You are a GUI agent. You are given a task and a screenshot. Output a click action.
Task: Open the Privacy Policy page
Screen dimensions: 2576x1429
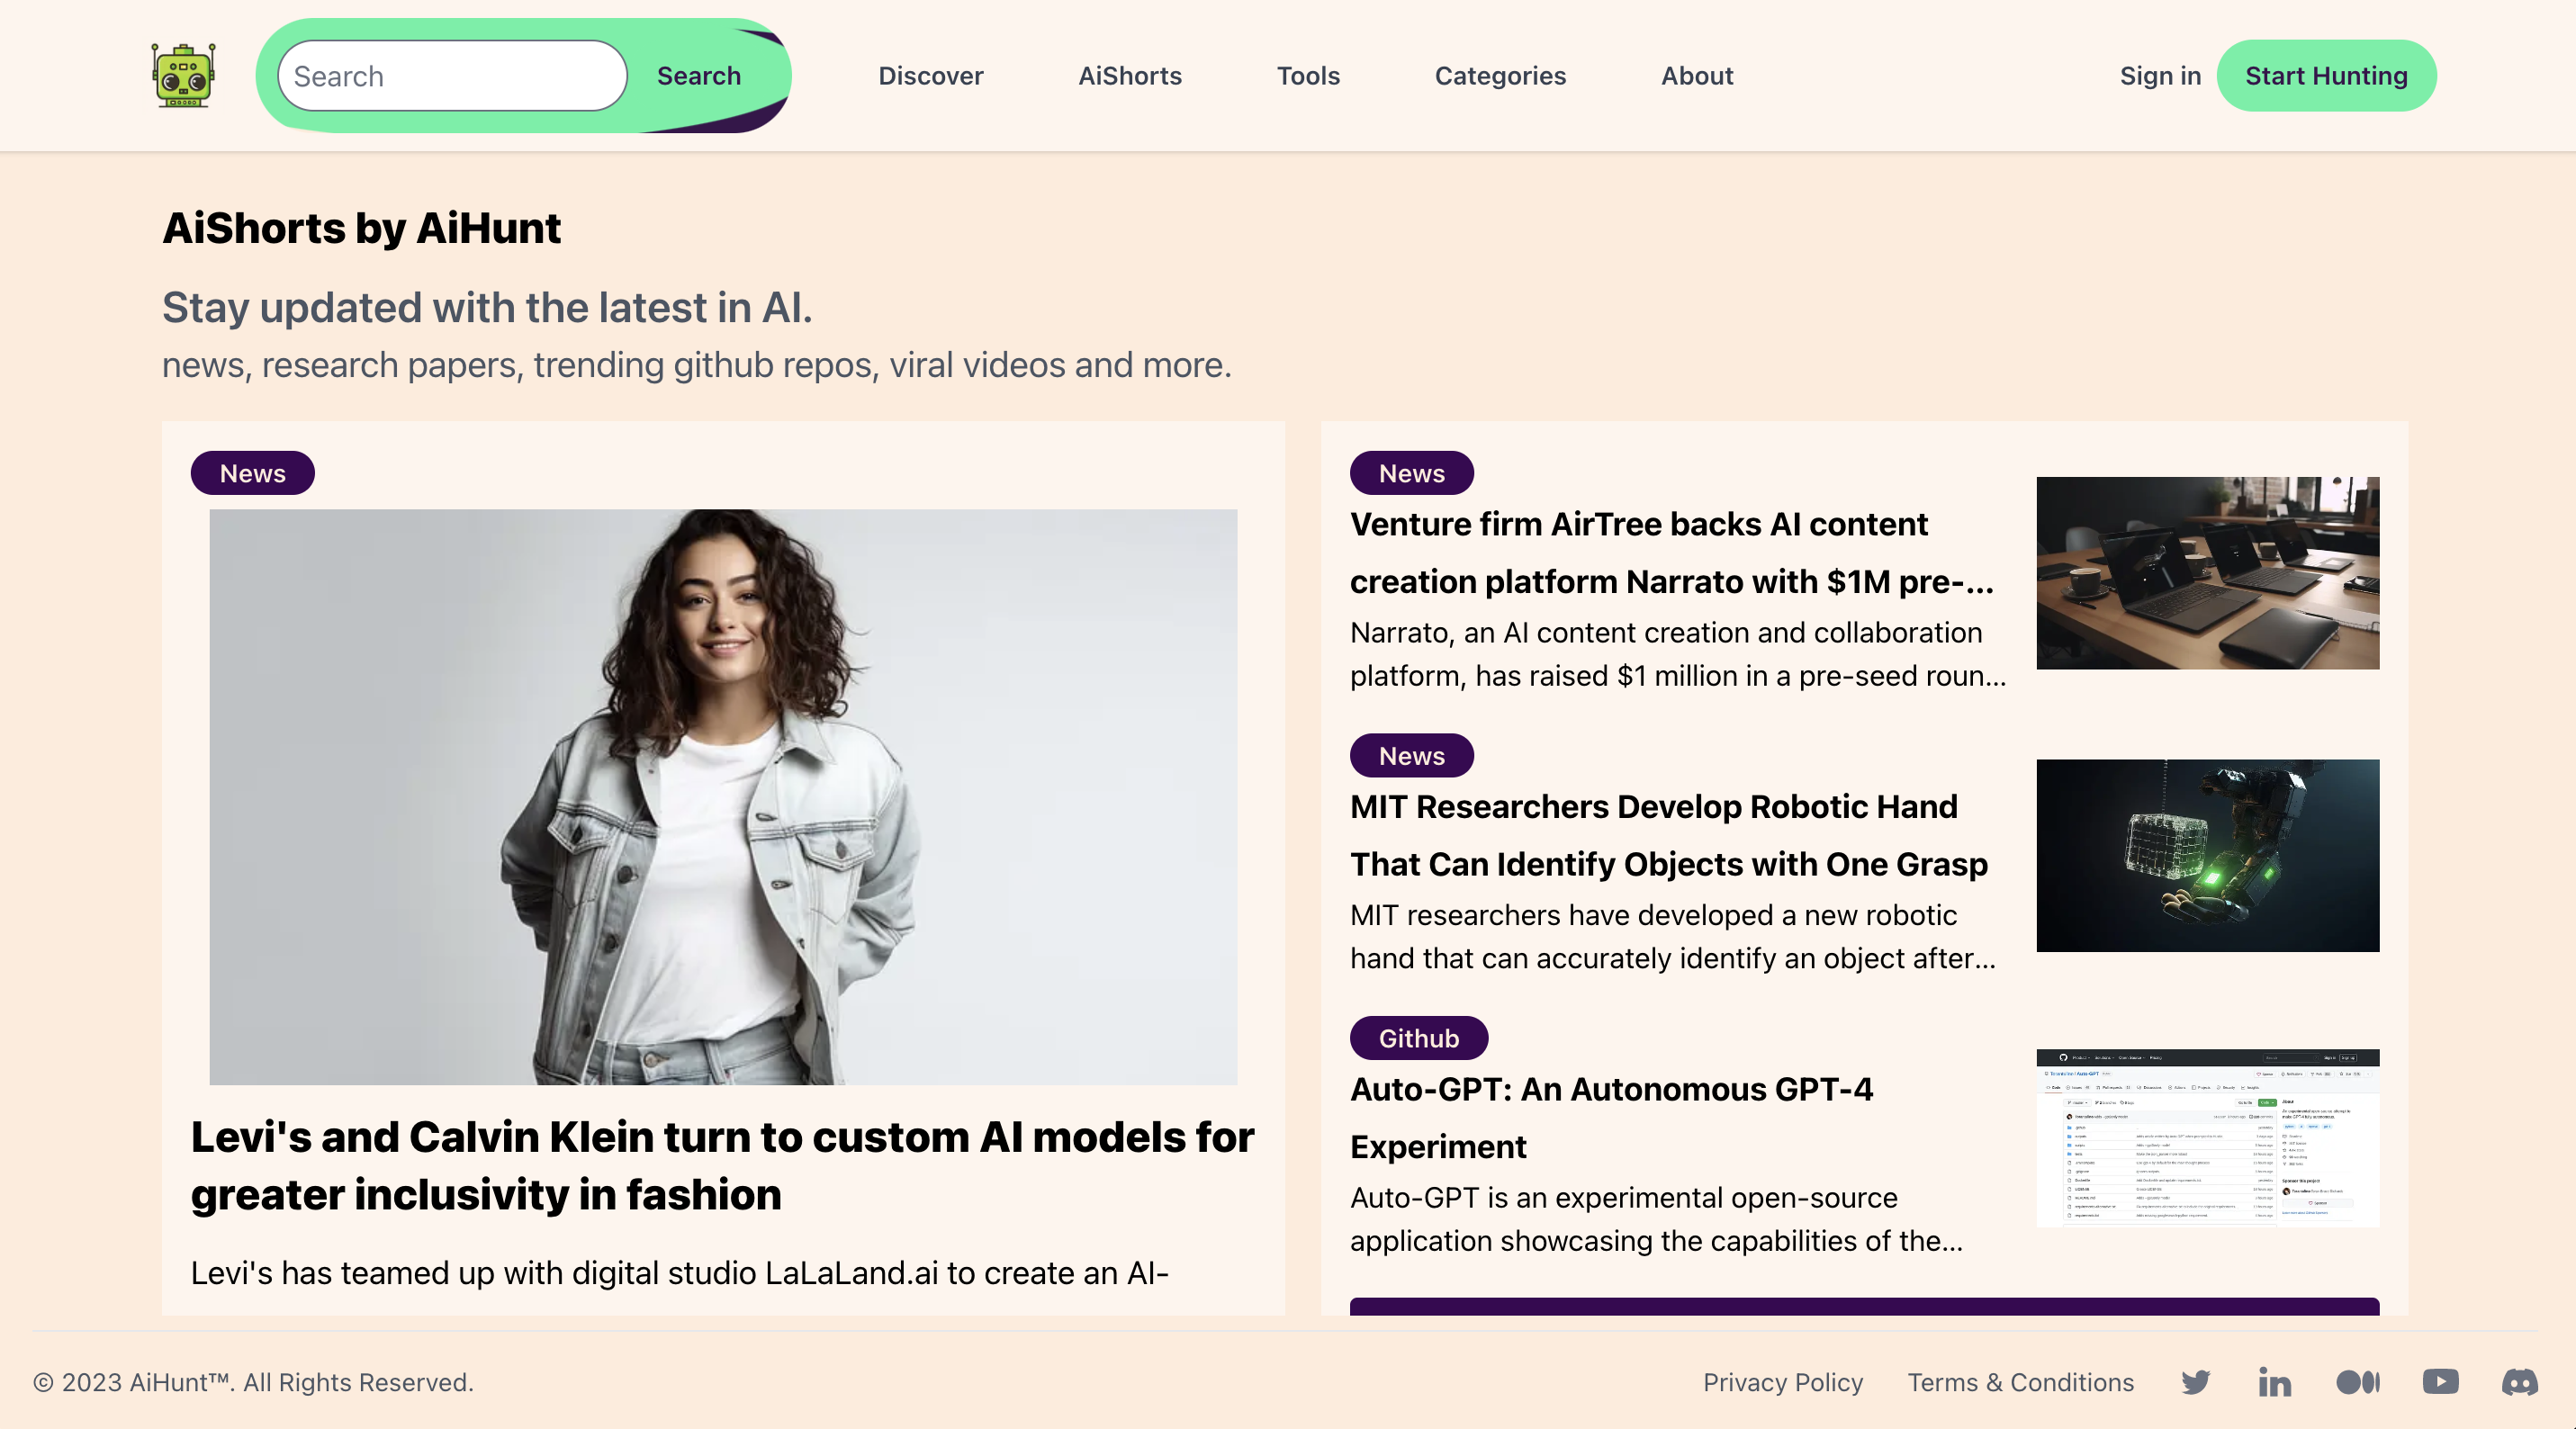point(1782,1383)
